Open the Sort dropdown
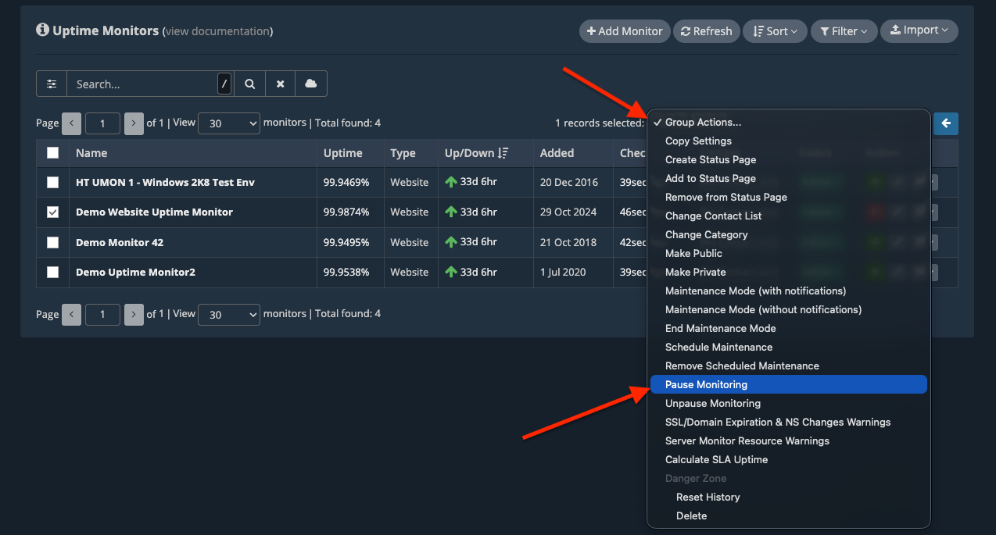Screen dimensions: 996x535 click(775, 31)
